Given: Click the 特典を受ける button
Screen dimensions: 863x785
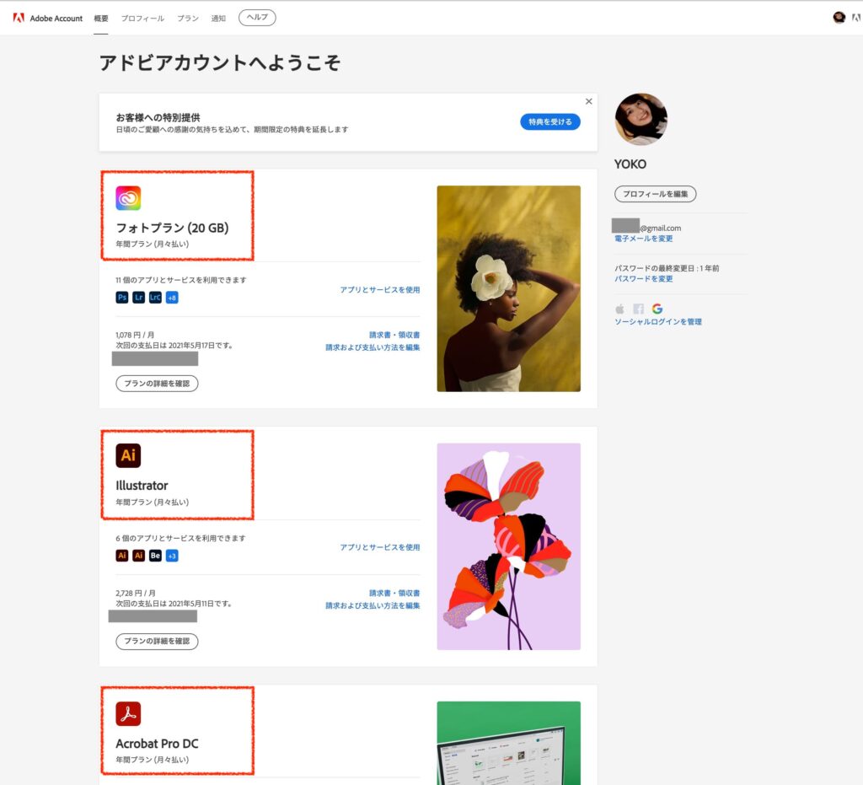Looking at the screenshot, I should 549,121.
